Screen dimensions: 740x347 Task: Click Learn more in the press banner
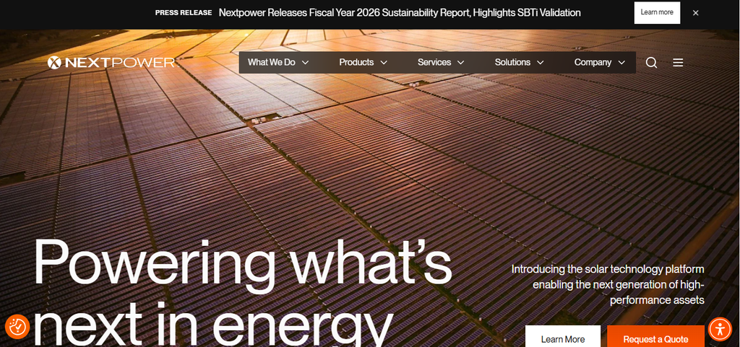(x=657, y=13)
